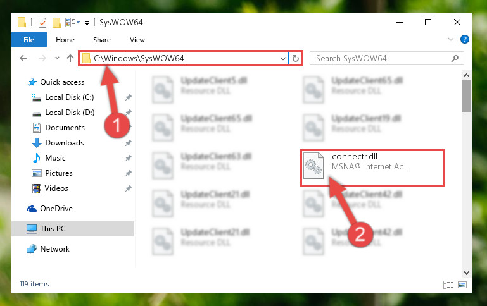Go back with the back arrow

click(x=23, y=58)
